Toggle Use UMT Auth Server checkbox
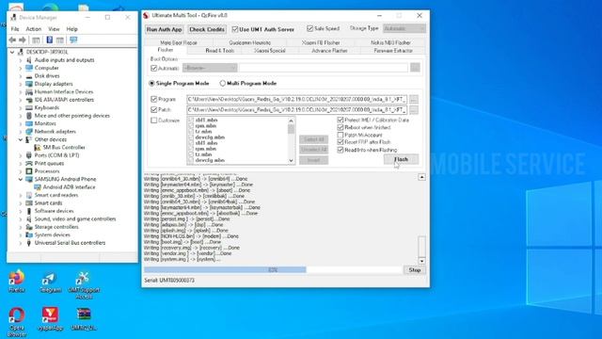The image size is (602, 339). tap(235, 29)
